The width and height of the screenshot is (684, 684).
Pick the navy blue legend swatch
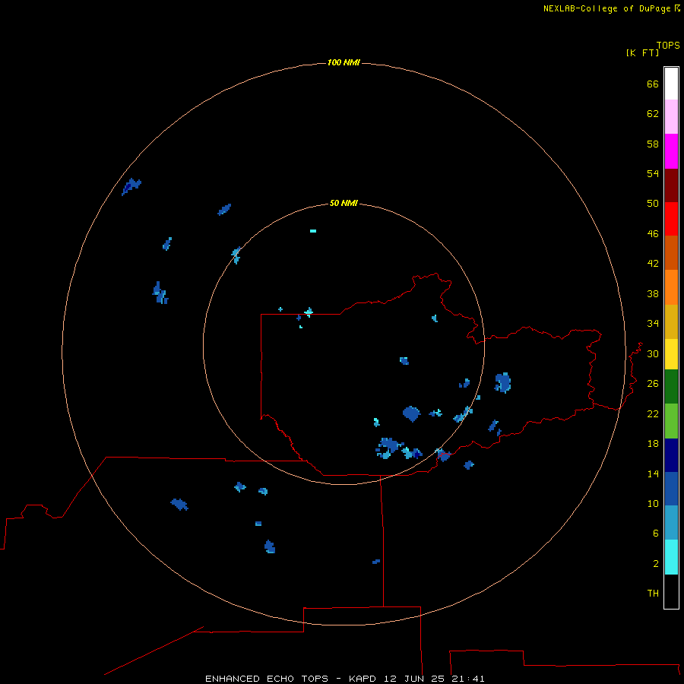point(671,455)
